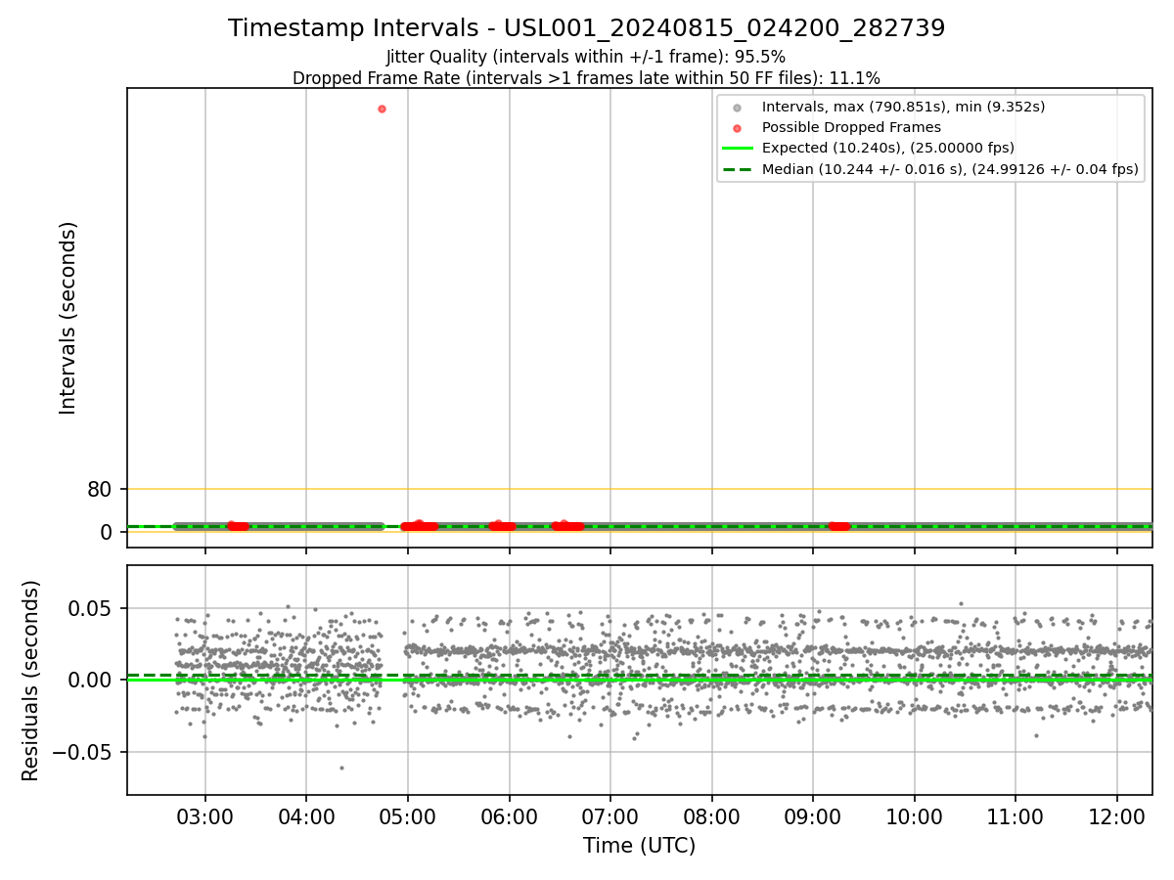Click the 10:00 time tick label

pyautogui.click(x=914, y=815)
